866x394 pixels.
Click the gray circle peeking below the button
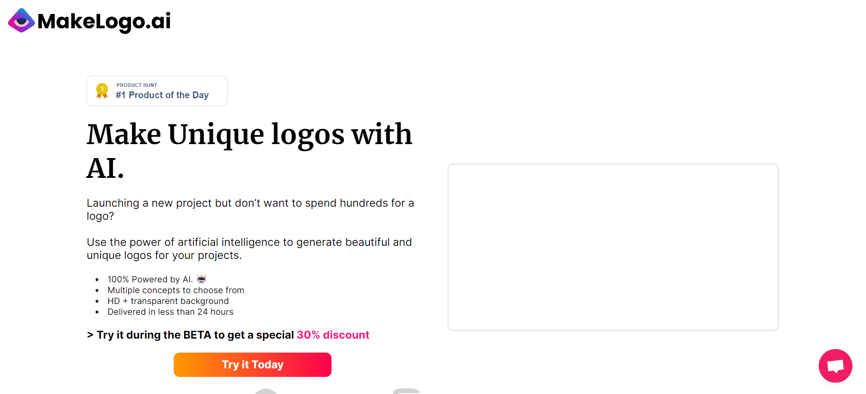coord(266,391)
